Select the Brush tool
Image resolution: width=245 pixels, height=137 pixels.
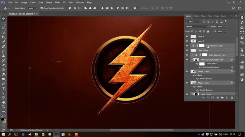pyautogui.click(x=3, y=51)
